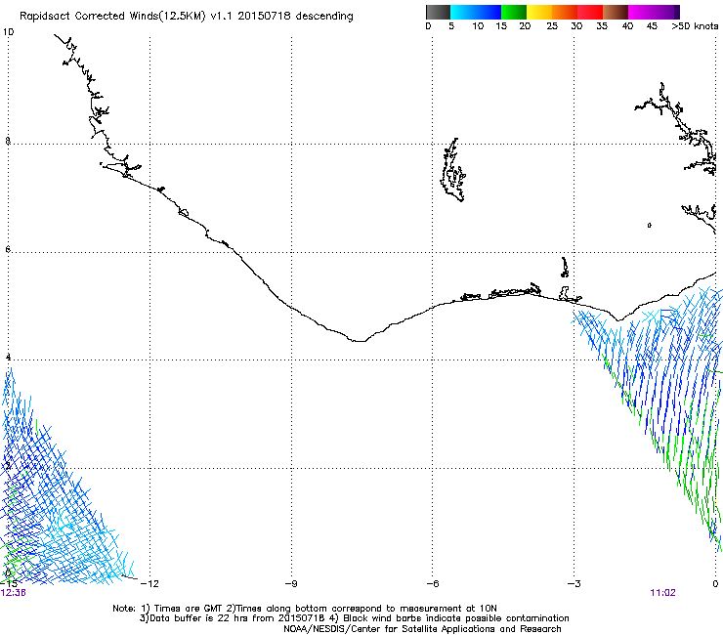Click the island outline in the map center
Viewport: 723px width, 635px height.
pos(452,170)
